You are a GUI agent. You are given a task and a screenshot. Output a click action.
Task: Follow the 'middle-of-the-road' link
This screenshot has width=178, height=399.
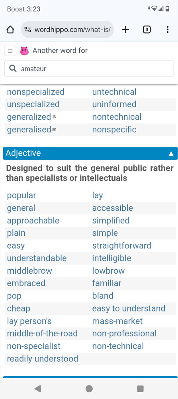[x=42, y=333]
